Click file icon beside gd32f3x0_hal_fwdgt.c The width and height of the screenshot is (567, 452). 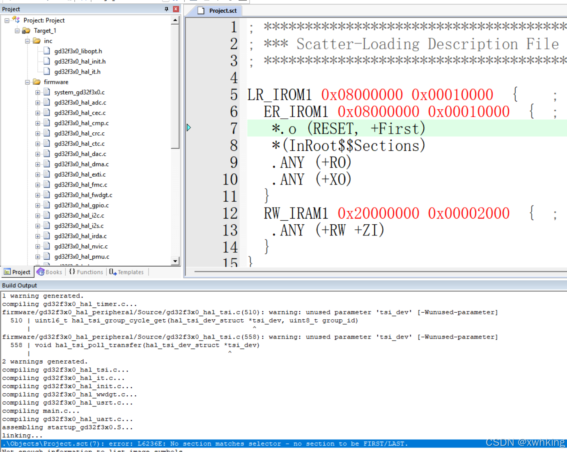(x=47, y=195)
